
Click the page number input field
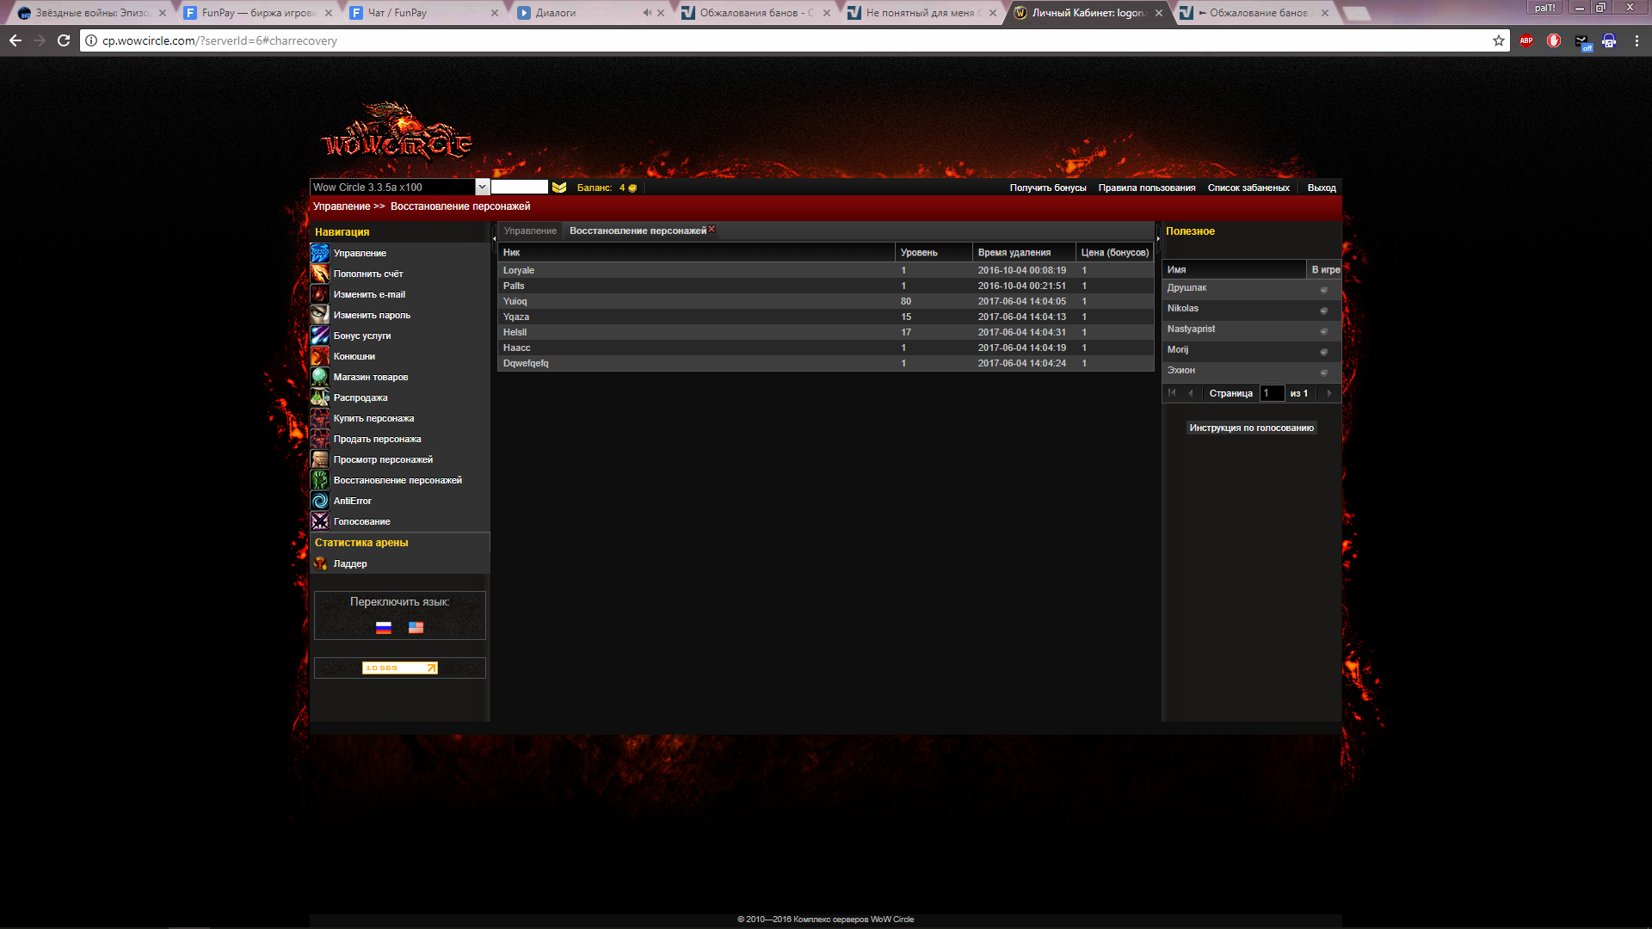click(x=1272, y=393)
